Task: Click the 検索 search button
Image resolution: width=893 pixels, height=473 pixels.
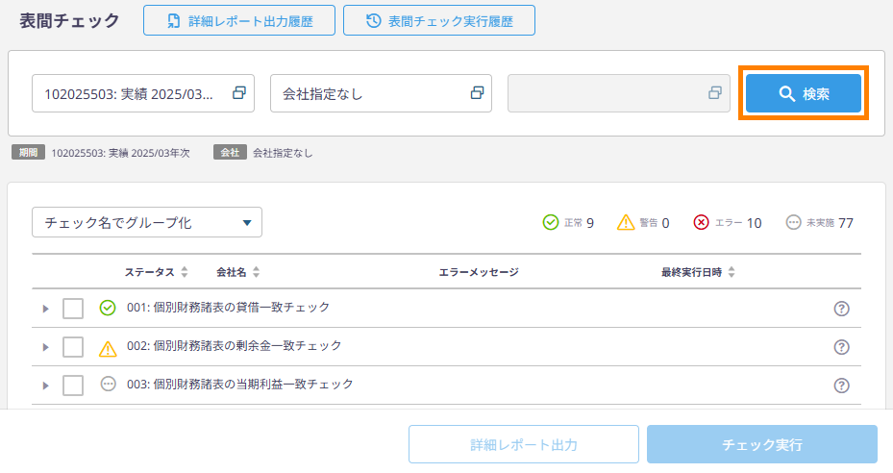Action: (x=803, y=93)
